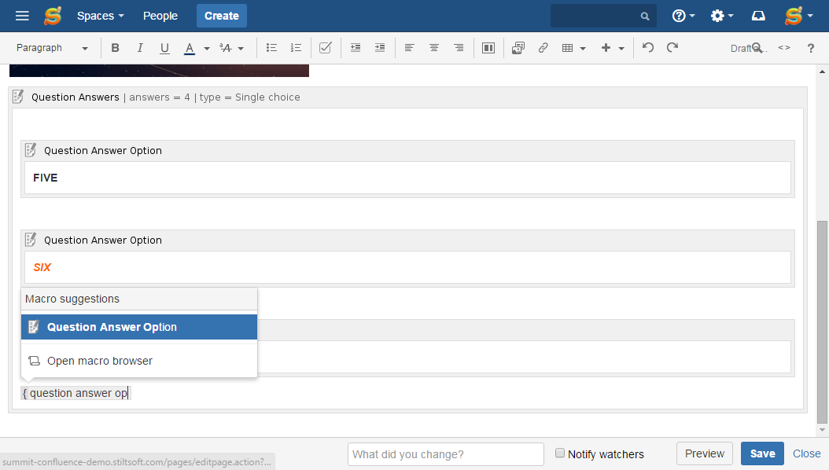Screen dimensions: 829x470
Task: Click the scrollbar up arrow
Action: pyautogui.click(x=822, y=72)
